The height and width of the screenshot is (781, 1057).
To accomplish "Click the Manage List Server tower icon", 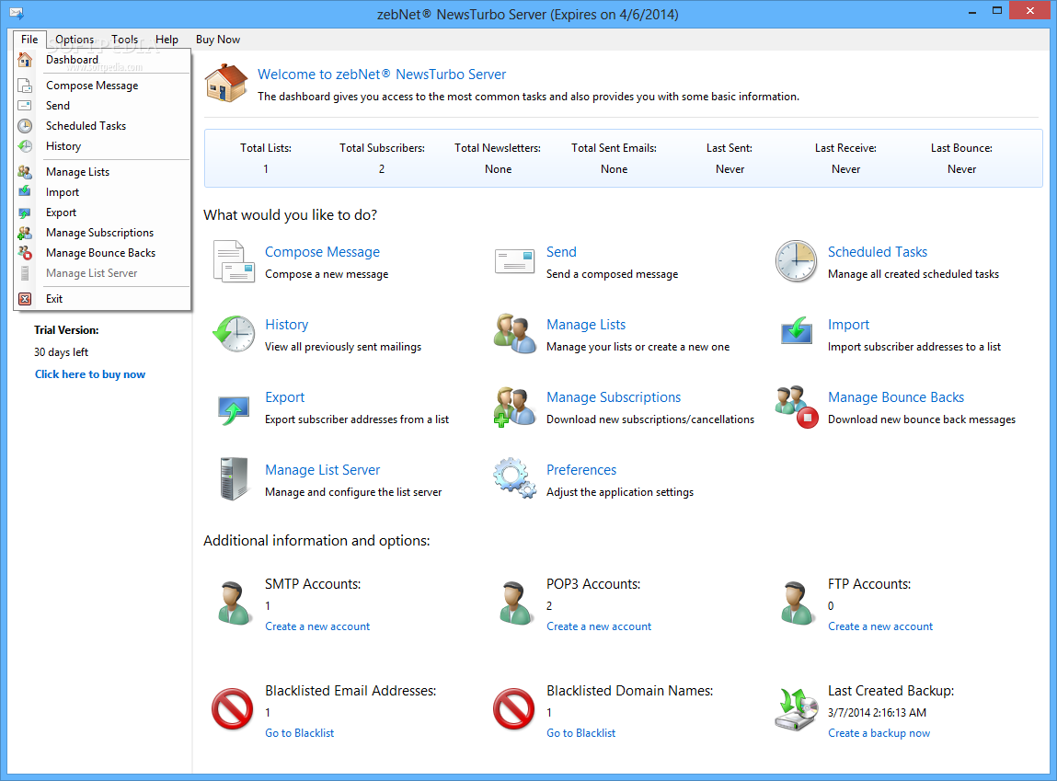I will (x=234, y=478).
